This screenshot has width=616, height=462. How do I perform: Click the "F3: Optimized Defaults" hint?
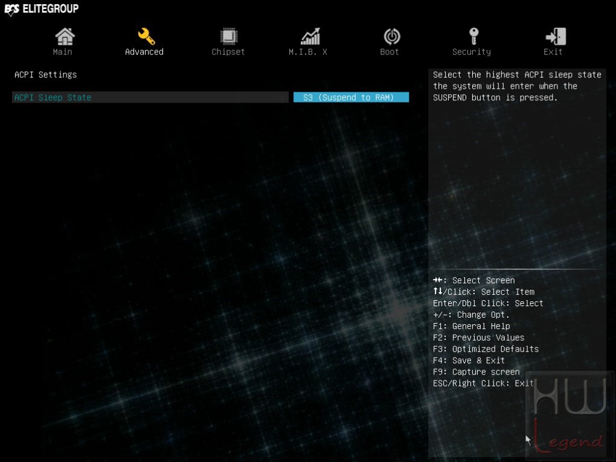coord(486,349)
